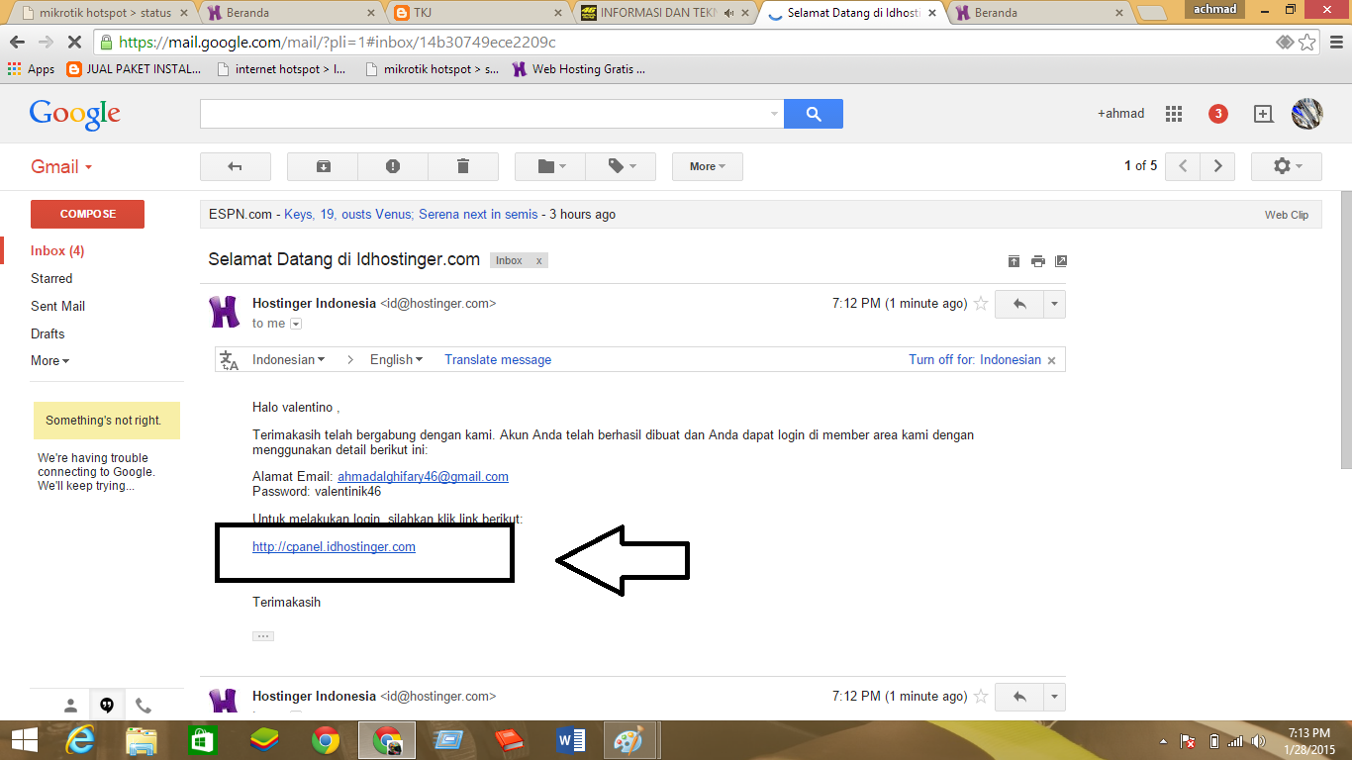The image size is (1352, 760).
Task: Go to the newer conversation arrow
Action: coord(1183,166)
